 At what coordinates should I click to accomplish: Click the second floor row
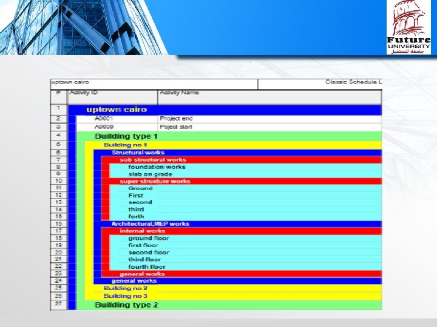click(246, 253)
